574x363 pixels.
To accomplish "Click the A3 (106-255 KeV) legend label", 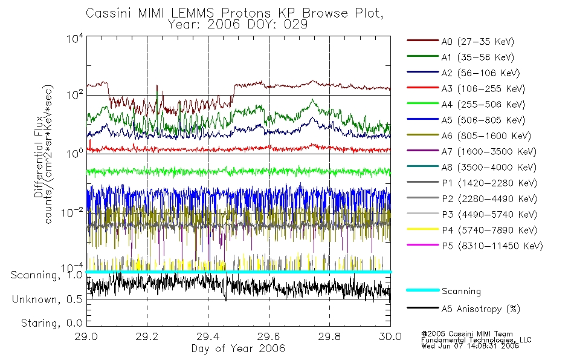I will (x=483, y=89).
